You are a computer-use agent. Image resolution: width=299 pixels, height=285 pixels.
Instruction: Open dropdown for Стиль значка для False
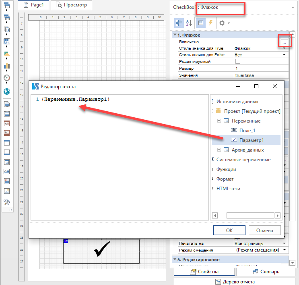pyautogui.click(x=284, y=55)
